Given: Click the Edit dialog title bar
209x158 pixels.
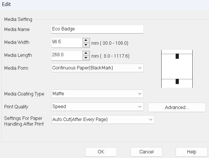Looking at the screenshot, I should [104, 5].
